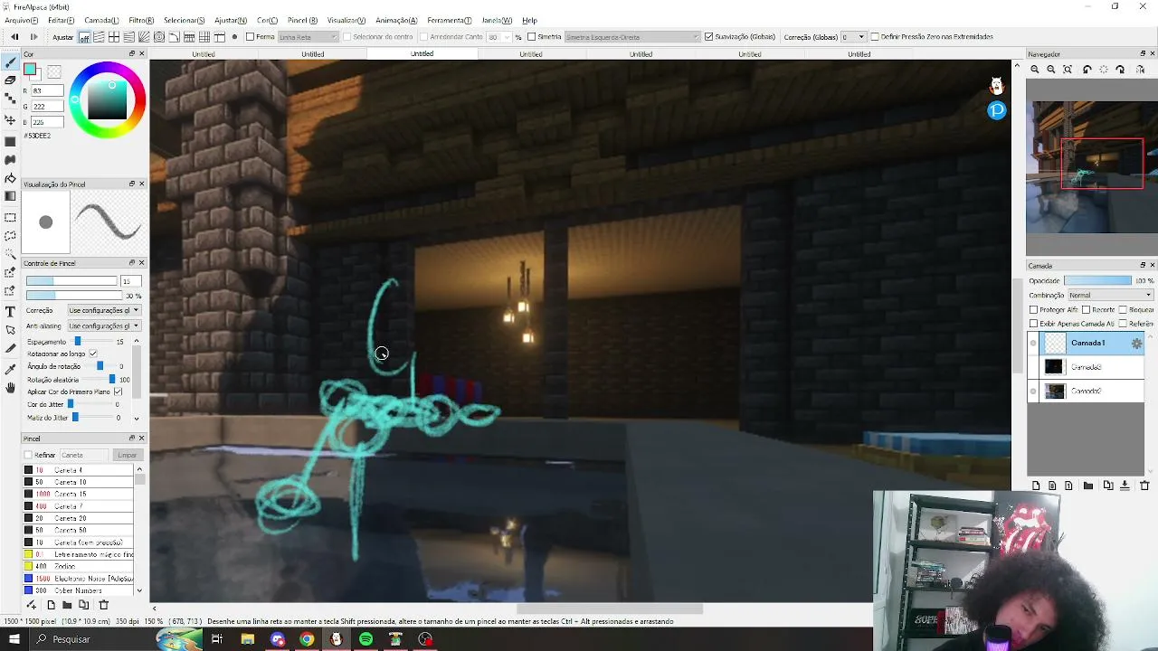Zoom in the Navigator view
The width and height of the screenshot is (1158, 651).
[x=1035, y=70]
